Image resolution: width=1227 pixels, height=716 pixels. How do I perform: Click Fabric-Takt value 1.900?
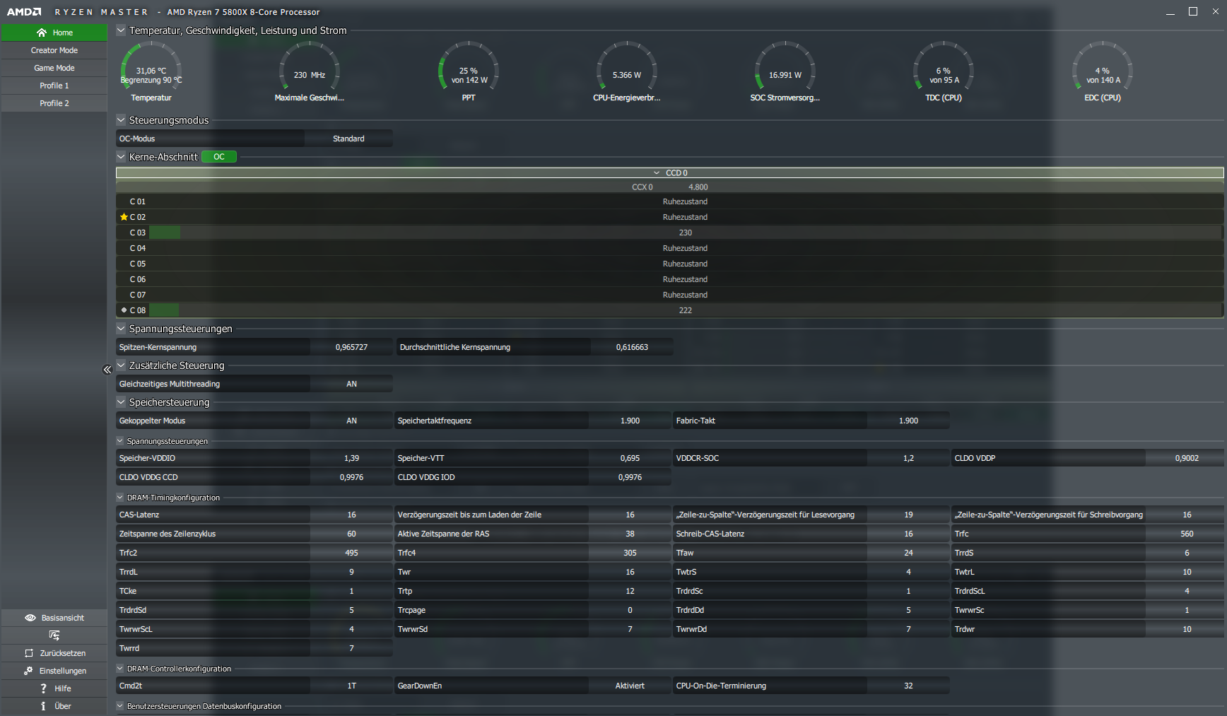[x=908, y=421]
